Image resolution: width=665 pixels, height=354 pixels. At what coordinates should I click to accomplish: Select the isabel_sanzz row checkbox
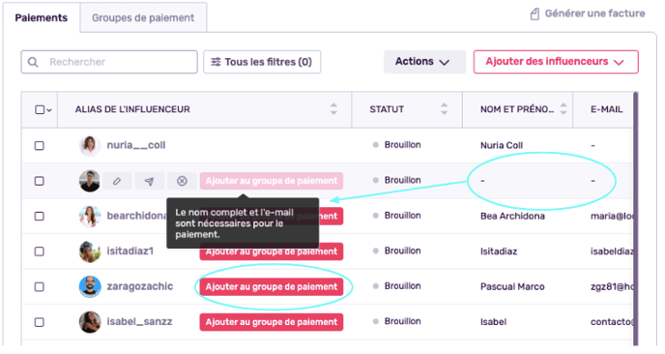pyautogui.click(x=39, y=322)
